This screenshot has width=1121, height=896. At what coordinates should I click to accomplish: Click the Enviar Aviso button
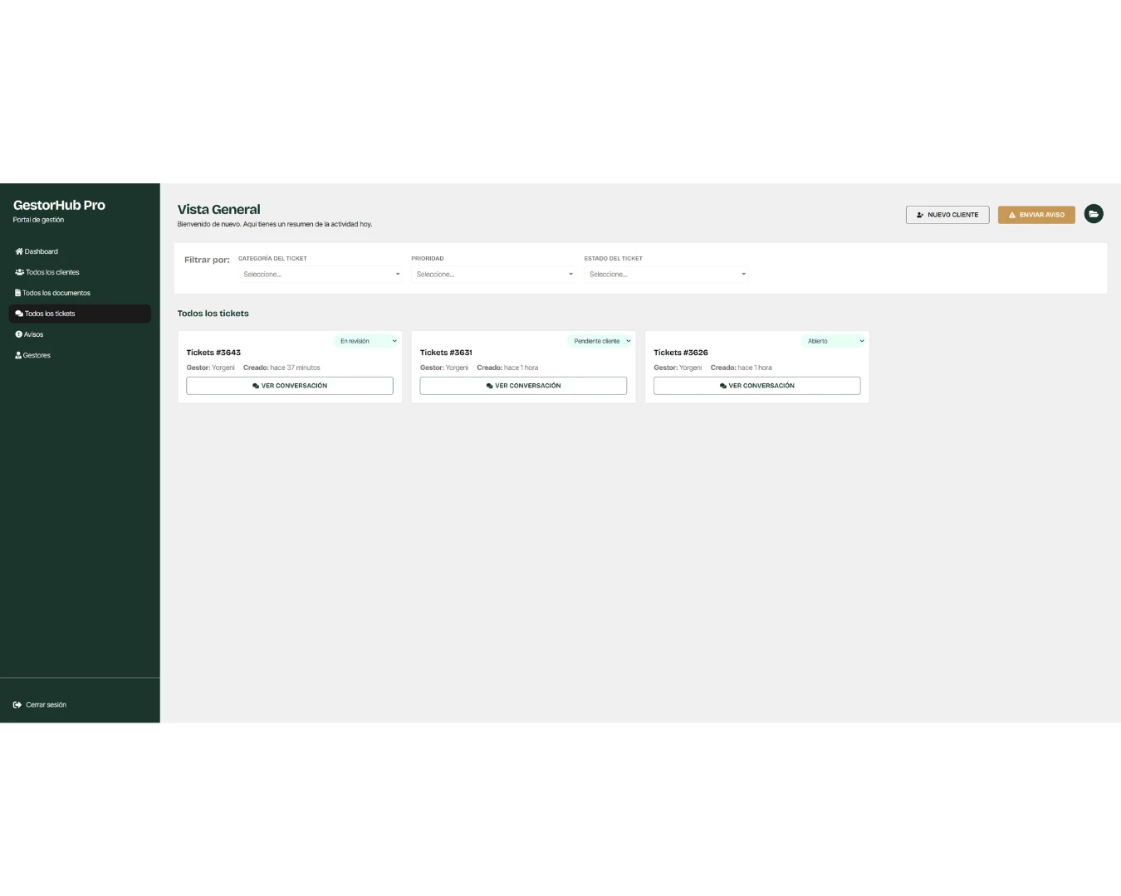(1036, 215)
